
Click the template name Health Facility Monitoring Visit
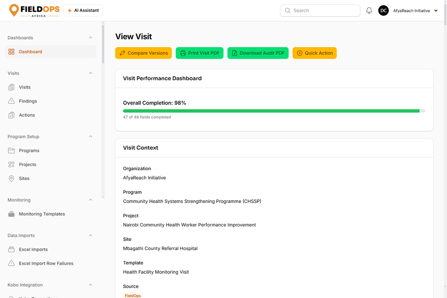click(156, 272)
